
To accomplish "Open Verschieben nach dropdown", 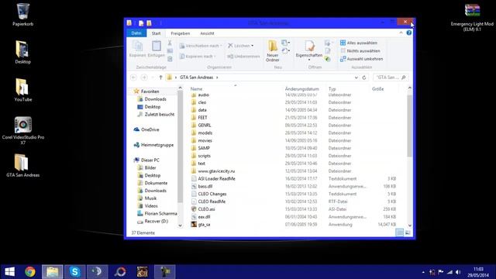I will point(201,46).
